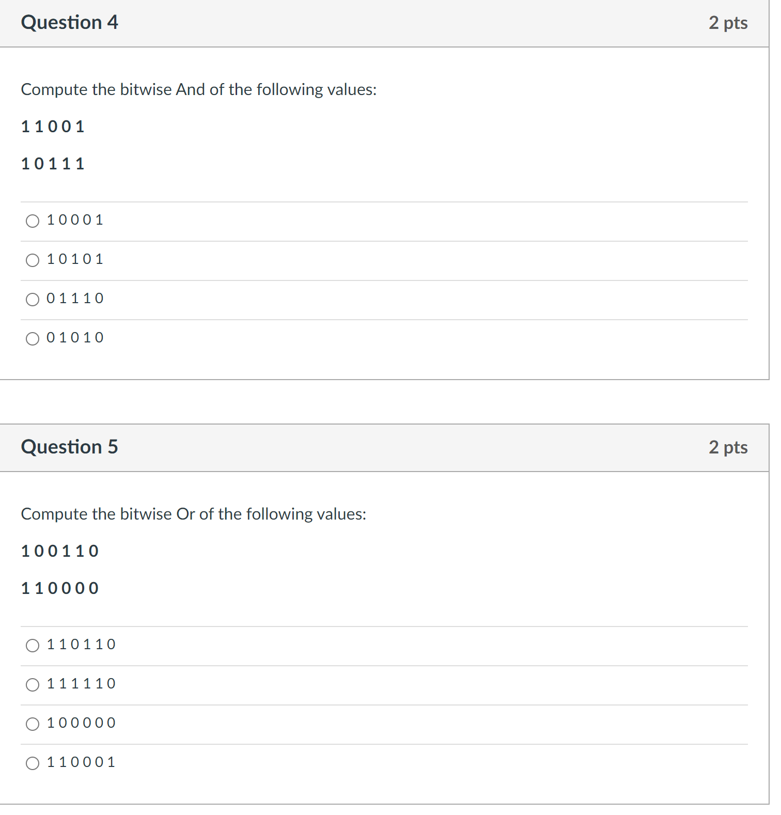Viewport: 781px width, 815px height.
Task: Select answer 100000 for Question 5
Action: pos(33,724)
